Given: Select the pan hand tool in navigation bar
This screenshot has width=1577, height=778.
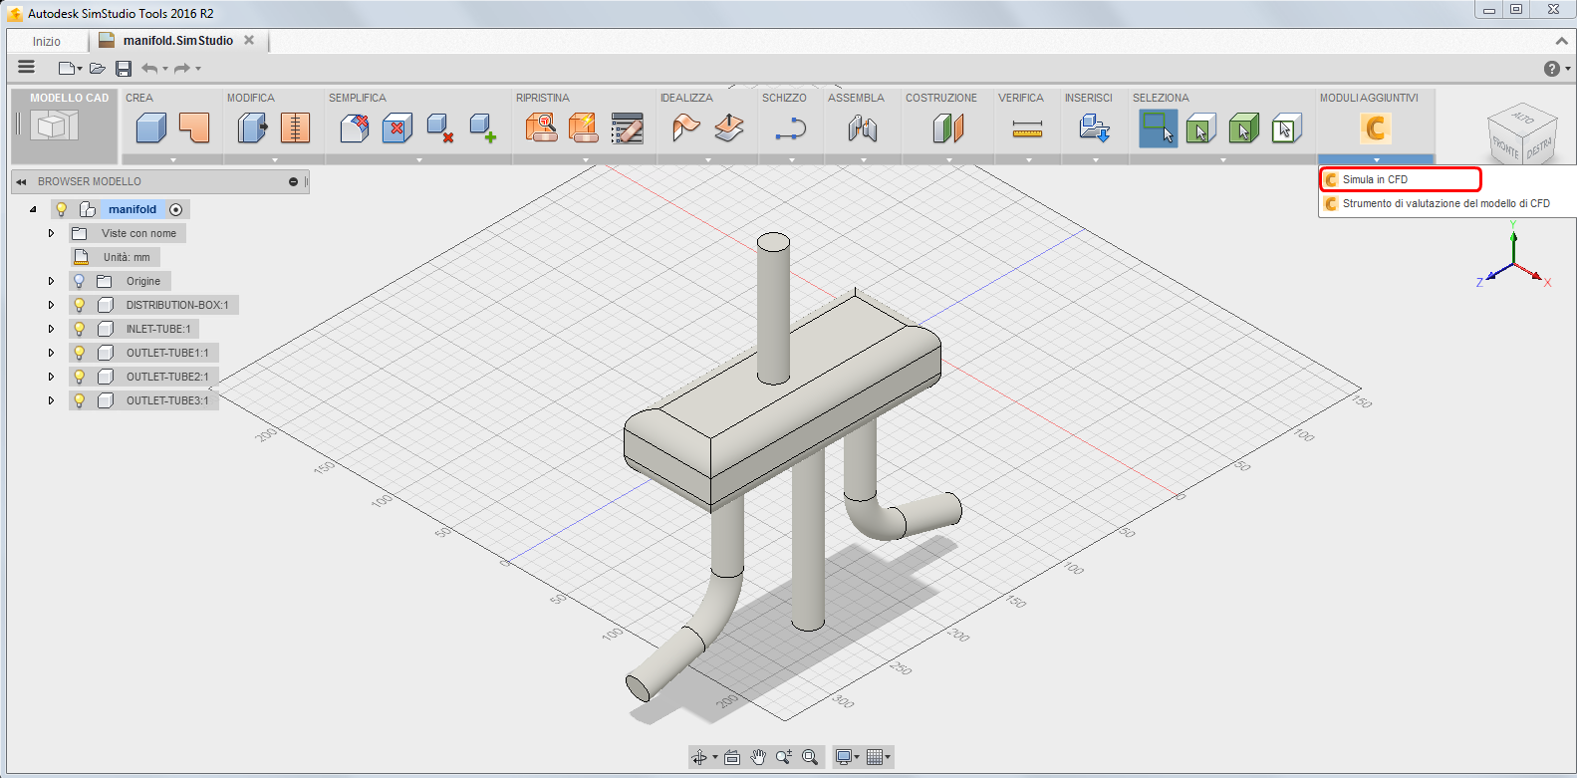Looking at the screenshot, I should pyautogui.click(x=758, y=757).
